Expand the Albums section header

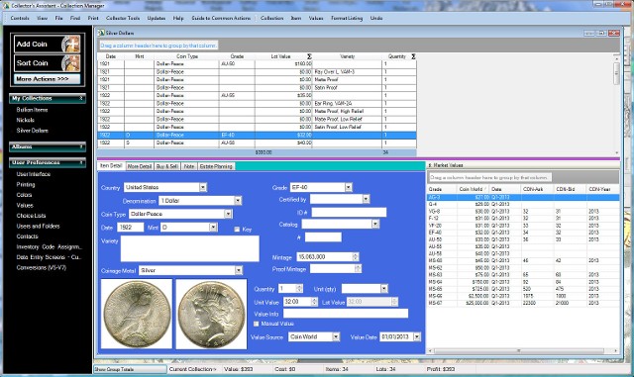tap(48, 146)
